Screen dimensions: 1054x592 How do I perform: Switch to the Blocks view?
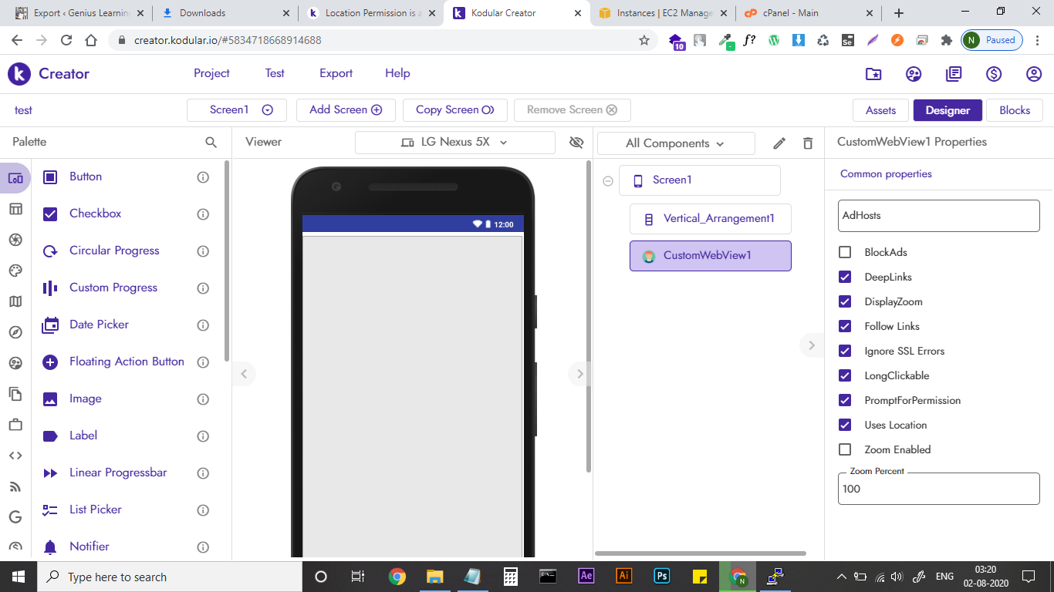1014,110
